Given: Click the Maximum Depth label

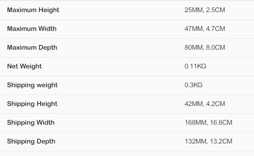Looking at the screenshot, I should [32, 48].
